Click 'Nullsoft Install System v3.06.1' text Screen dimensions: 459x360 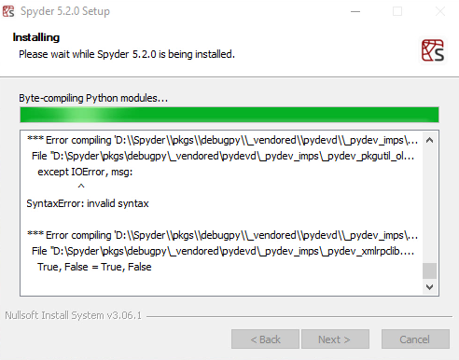74,315
